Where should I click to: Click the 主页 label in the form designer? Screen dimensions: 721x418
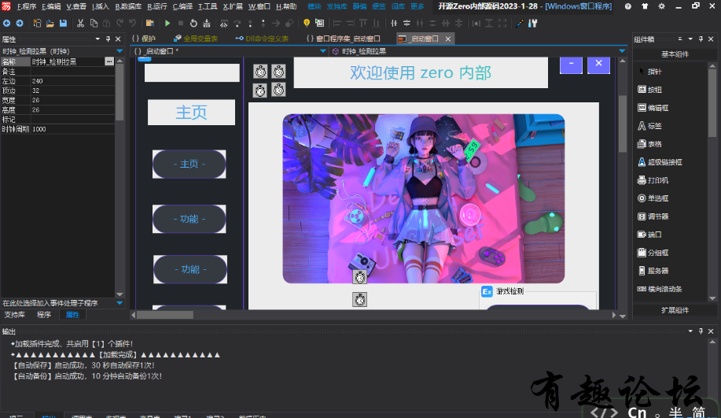[191, 113]
